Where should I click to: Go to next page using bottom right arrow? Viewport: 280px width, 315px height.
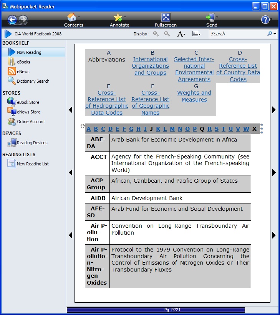[x=274, y=235]
